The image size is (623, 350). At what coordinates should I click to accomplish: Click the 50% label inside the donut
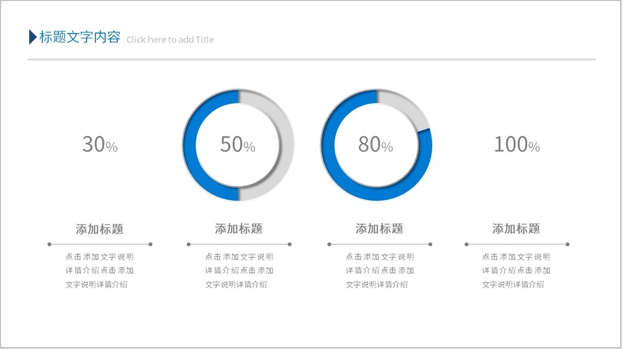coord(238,145)
